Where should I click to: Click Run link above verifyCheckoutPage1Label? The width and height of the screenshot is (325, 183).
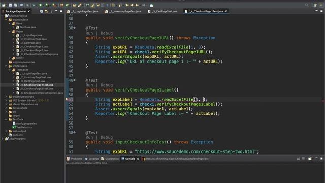89,85
